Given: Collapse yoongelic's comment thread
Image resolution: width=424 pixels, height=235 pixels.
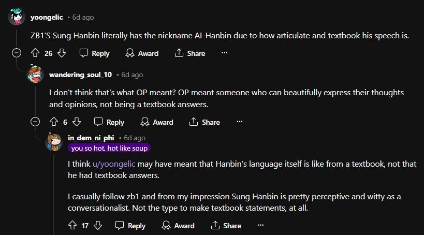Looking at the screenshot, I should point(17,53).
